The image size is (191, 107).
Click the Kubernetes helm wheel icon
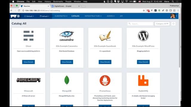tap(19, 16)
